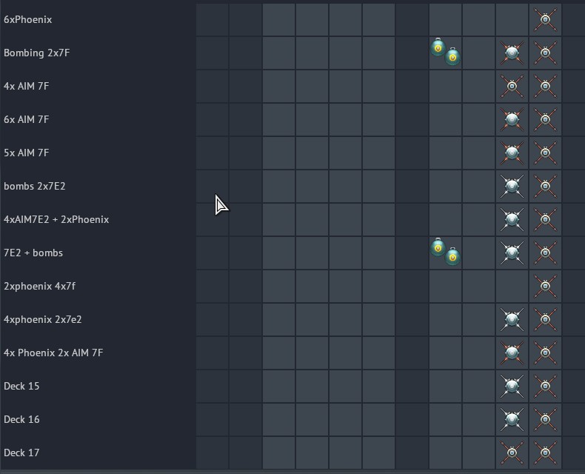Click the left white missile icon in the bombs 2x7E2 row

512,186
